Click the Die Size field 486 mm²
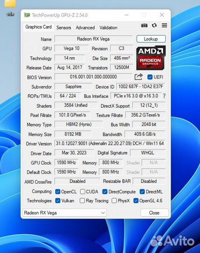 pyautogui.click(x=121, y=58)
